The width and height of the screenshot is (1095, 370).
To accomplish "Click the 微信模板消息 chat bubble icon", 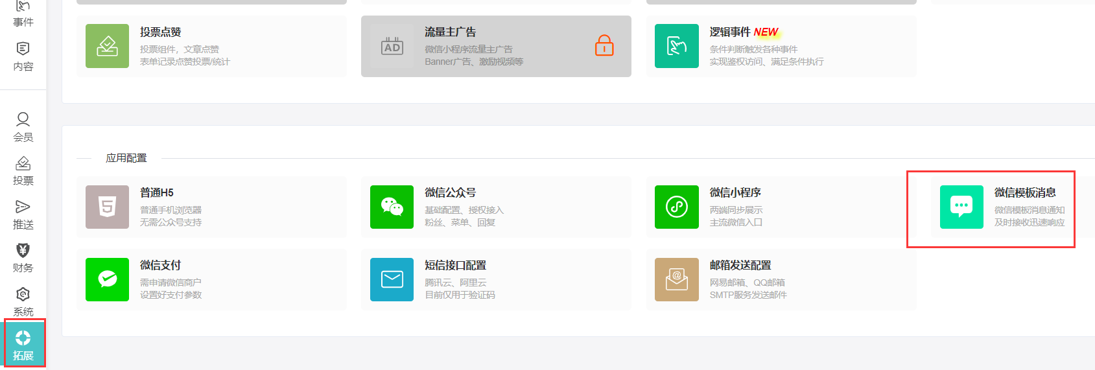I will [961, 207].
